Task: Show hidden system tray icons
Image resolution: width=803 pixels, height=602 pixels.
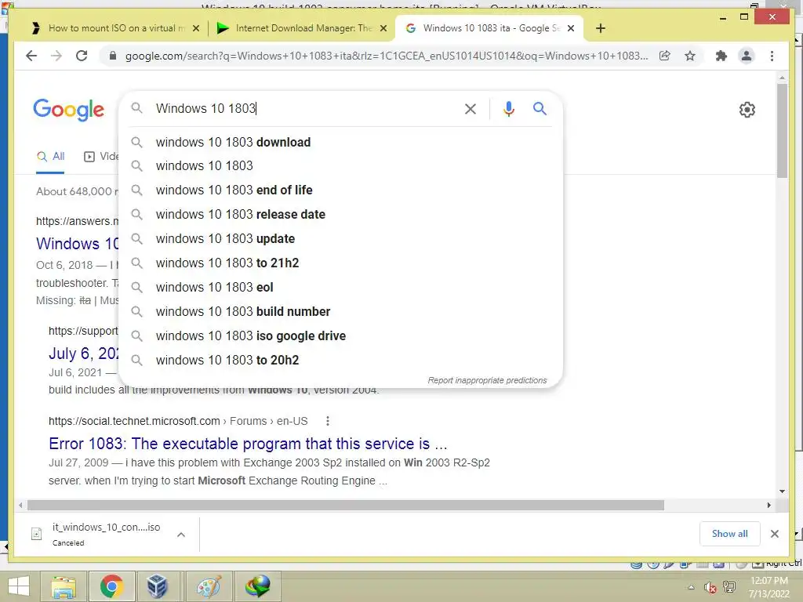Action: pyautogui.click(x=691, y=587)
